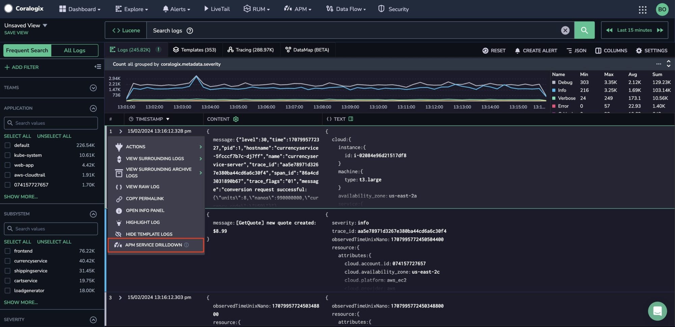Select APM SERVICE DRILLDOWN
The height and width of the screenshot is (327, 675).
[156, 245]
